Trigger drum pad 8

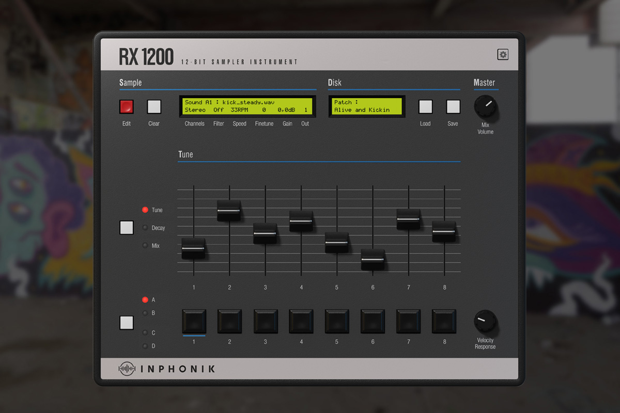click(444, 322)
